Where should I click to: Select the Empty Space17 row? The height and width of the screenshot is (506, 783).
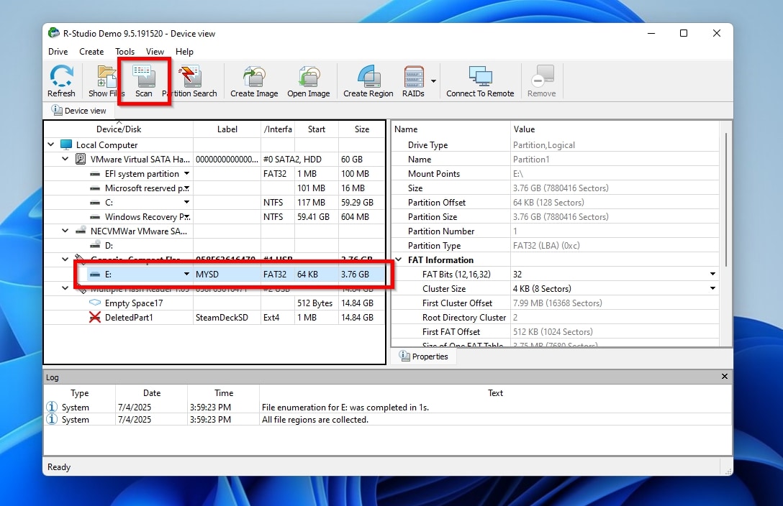[x=214, y=303]
